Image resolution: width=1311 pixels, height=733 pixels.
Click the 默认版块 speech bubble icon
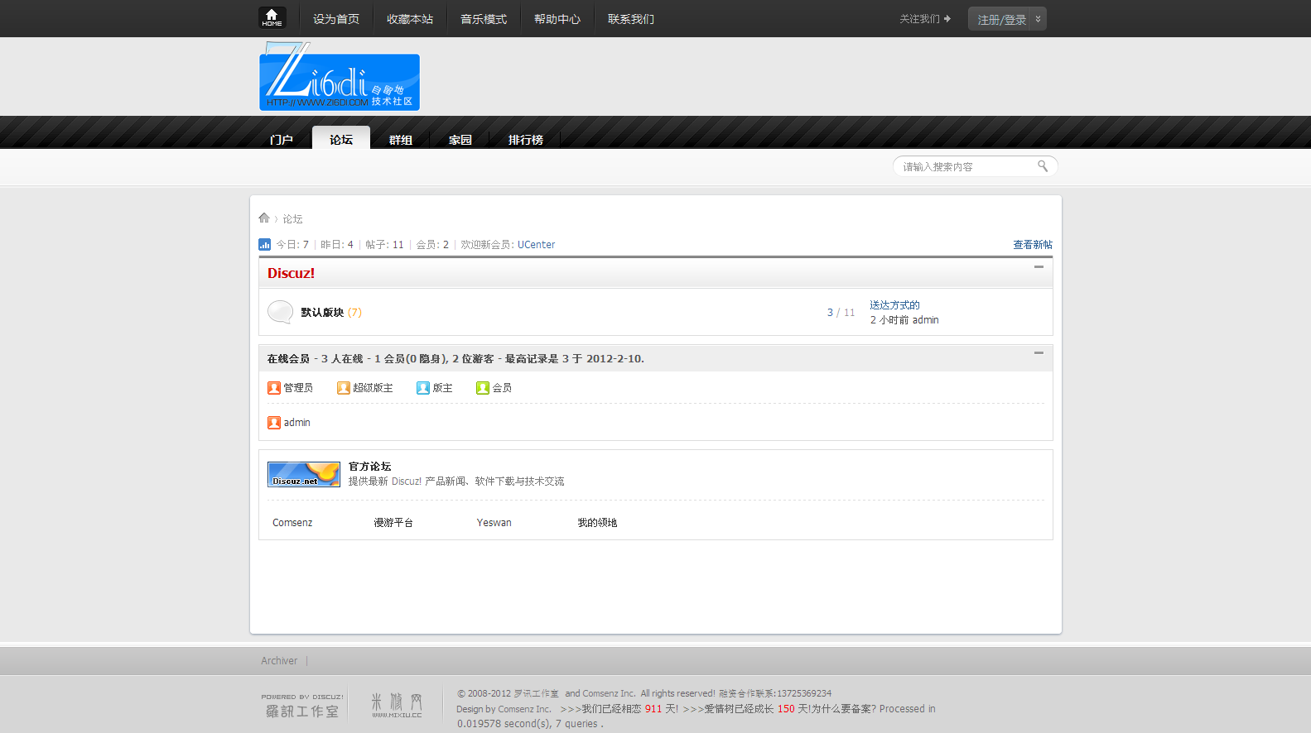coord(280,312)
